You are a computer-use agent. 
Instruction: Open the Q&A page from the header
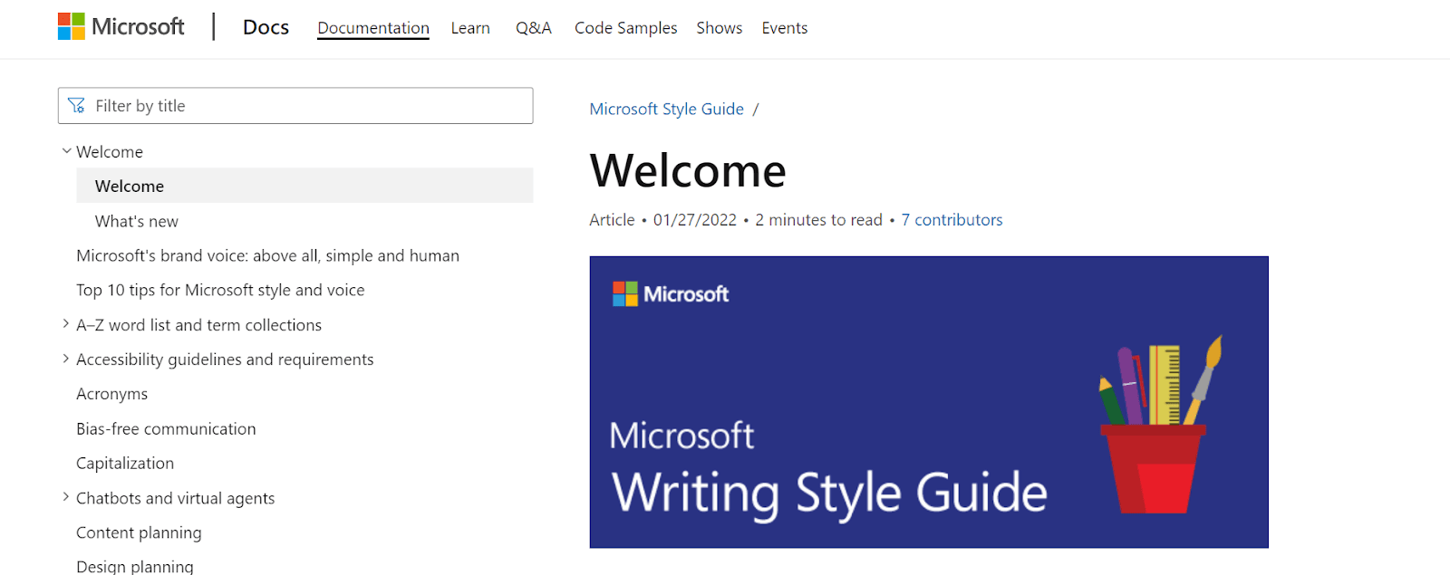tap(533, 28)
